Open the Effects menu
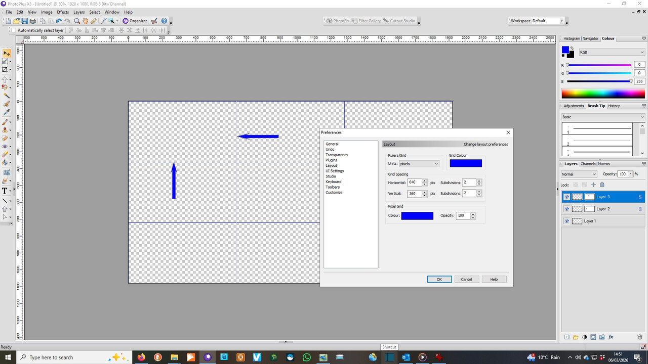Image resolution: width=648 pixels, height=364 pixels. pyautogui.click(x=63, y=12)
